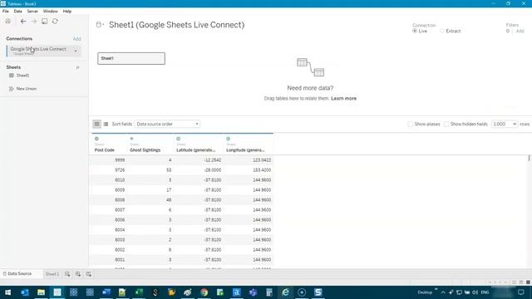Click the Sheet1 table icon in Sheets list
532x299 pixels.
tap(12, 76)
